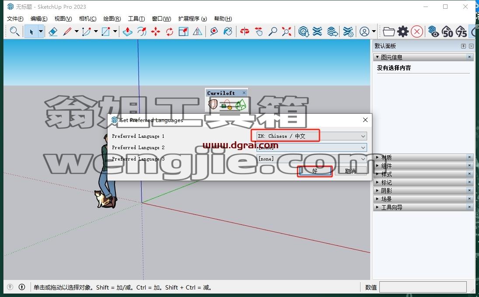Open 3D Warehouse download icon
This screenshot has height=297, width=479.
coord(304,31)
